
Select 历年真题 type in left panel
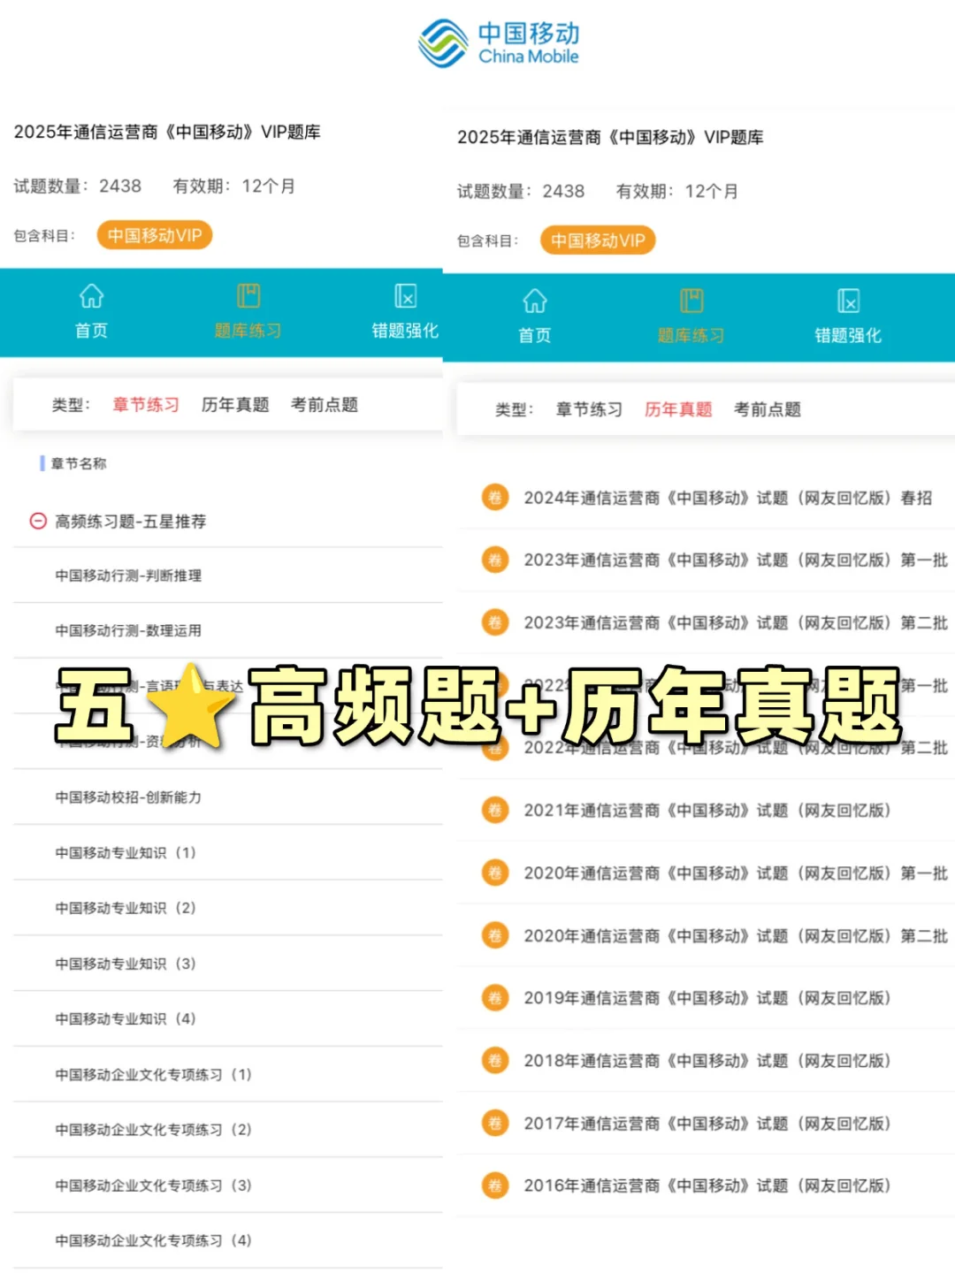(x=235, y=405)
